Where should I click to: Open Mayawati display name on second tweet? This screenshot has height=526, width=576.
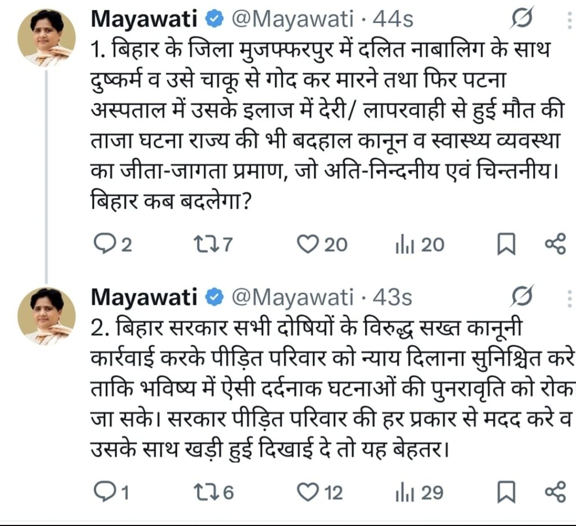(x=143, y=297)
